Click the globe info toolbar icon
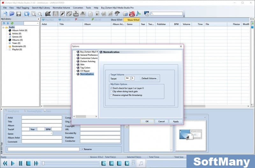The height and width of the screenshot is (168, 255). 125,14
